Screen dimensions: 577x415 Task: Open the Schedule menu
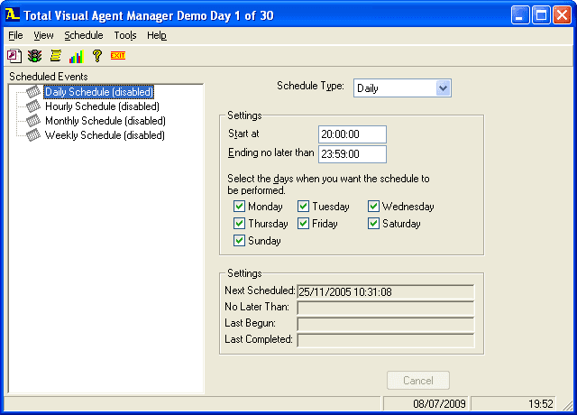pyautogui.click(x=84, y=35)
